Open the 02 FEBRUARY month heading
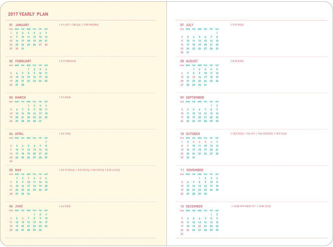Viewport: 333px width, 247px height. [x=20, y=61]
